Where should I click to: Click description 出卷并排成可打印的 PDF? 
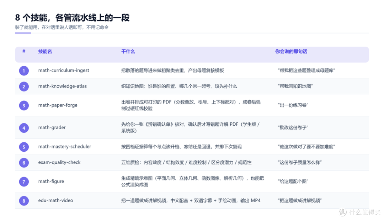[x=146, y=102]
